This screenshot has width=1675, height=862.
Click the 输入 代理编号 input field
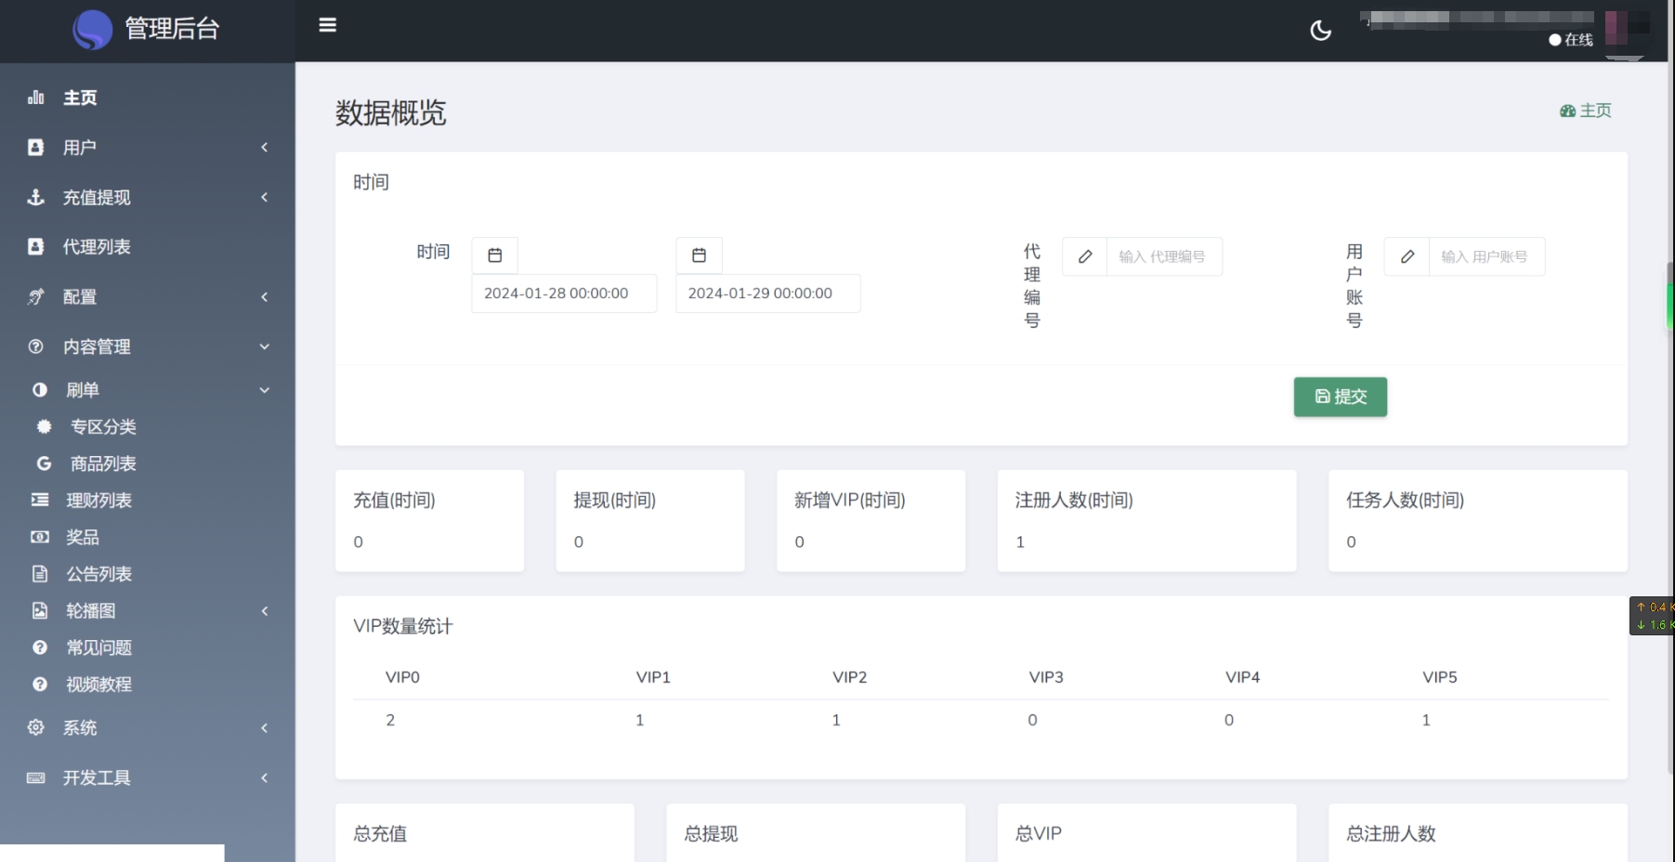pos(1164,256)
